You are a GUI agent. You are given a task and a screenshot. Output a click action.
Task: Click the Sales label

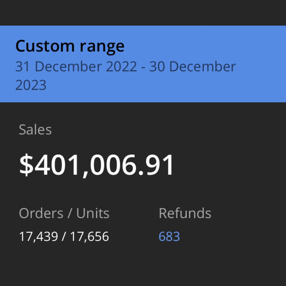[35, 130]
